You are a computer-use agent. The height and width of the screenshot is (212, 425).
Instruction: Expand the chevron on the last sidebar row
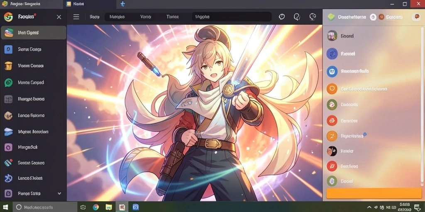point(59,194)
